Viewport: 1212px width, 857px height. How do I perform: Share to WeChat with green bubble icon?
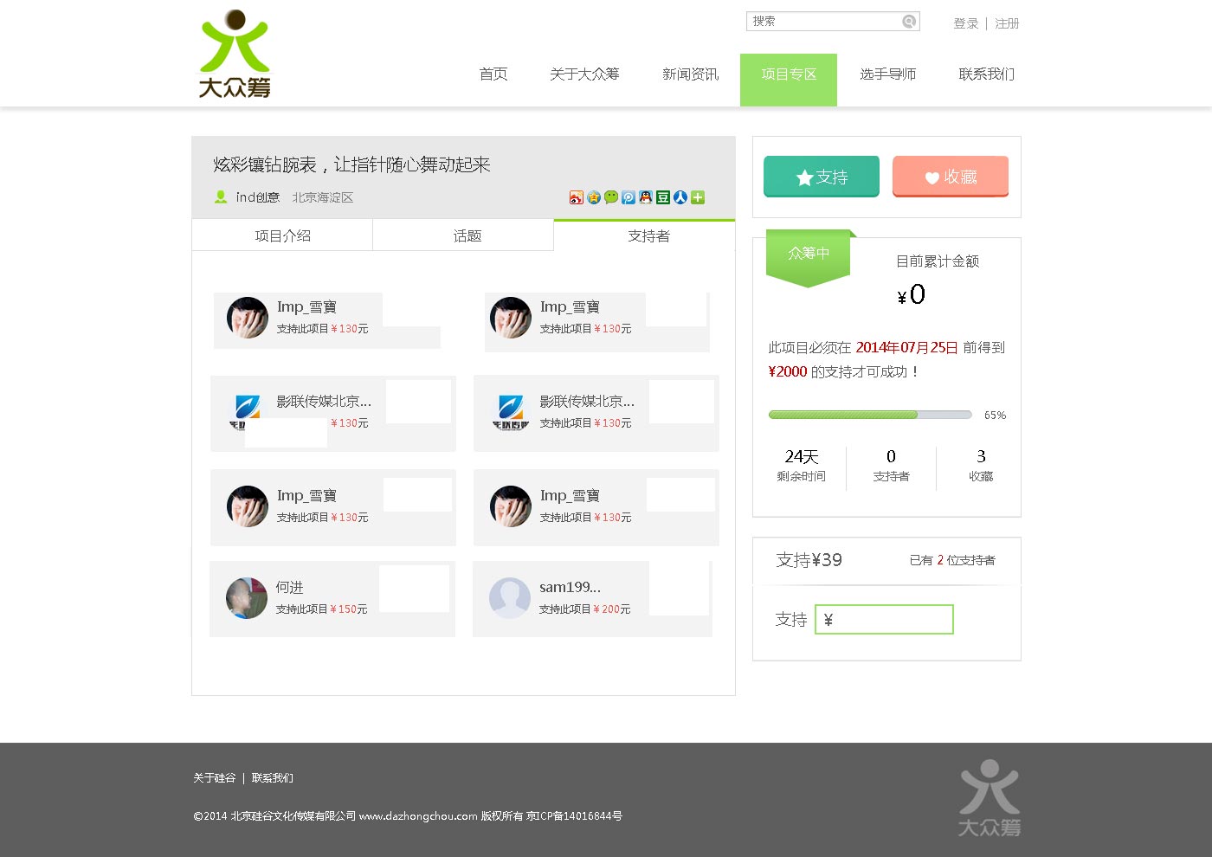point(611,197)
